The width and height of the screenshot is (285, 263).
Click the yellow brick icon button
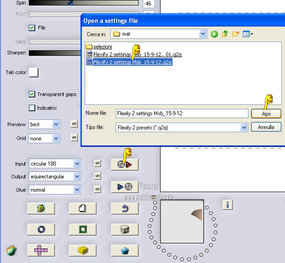[x=83, y=250]
